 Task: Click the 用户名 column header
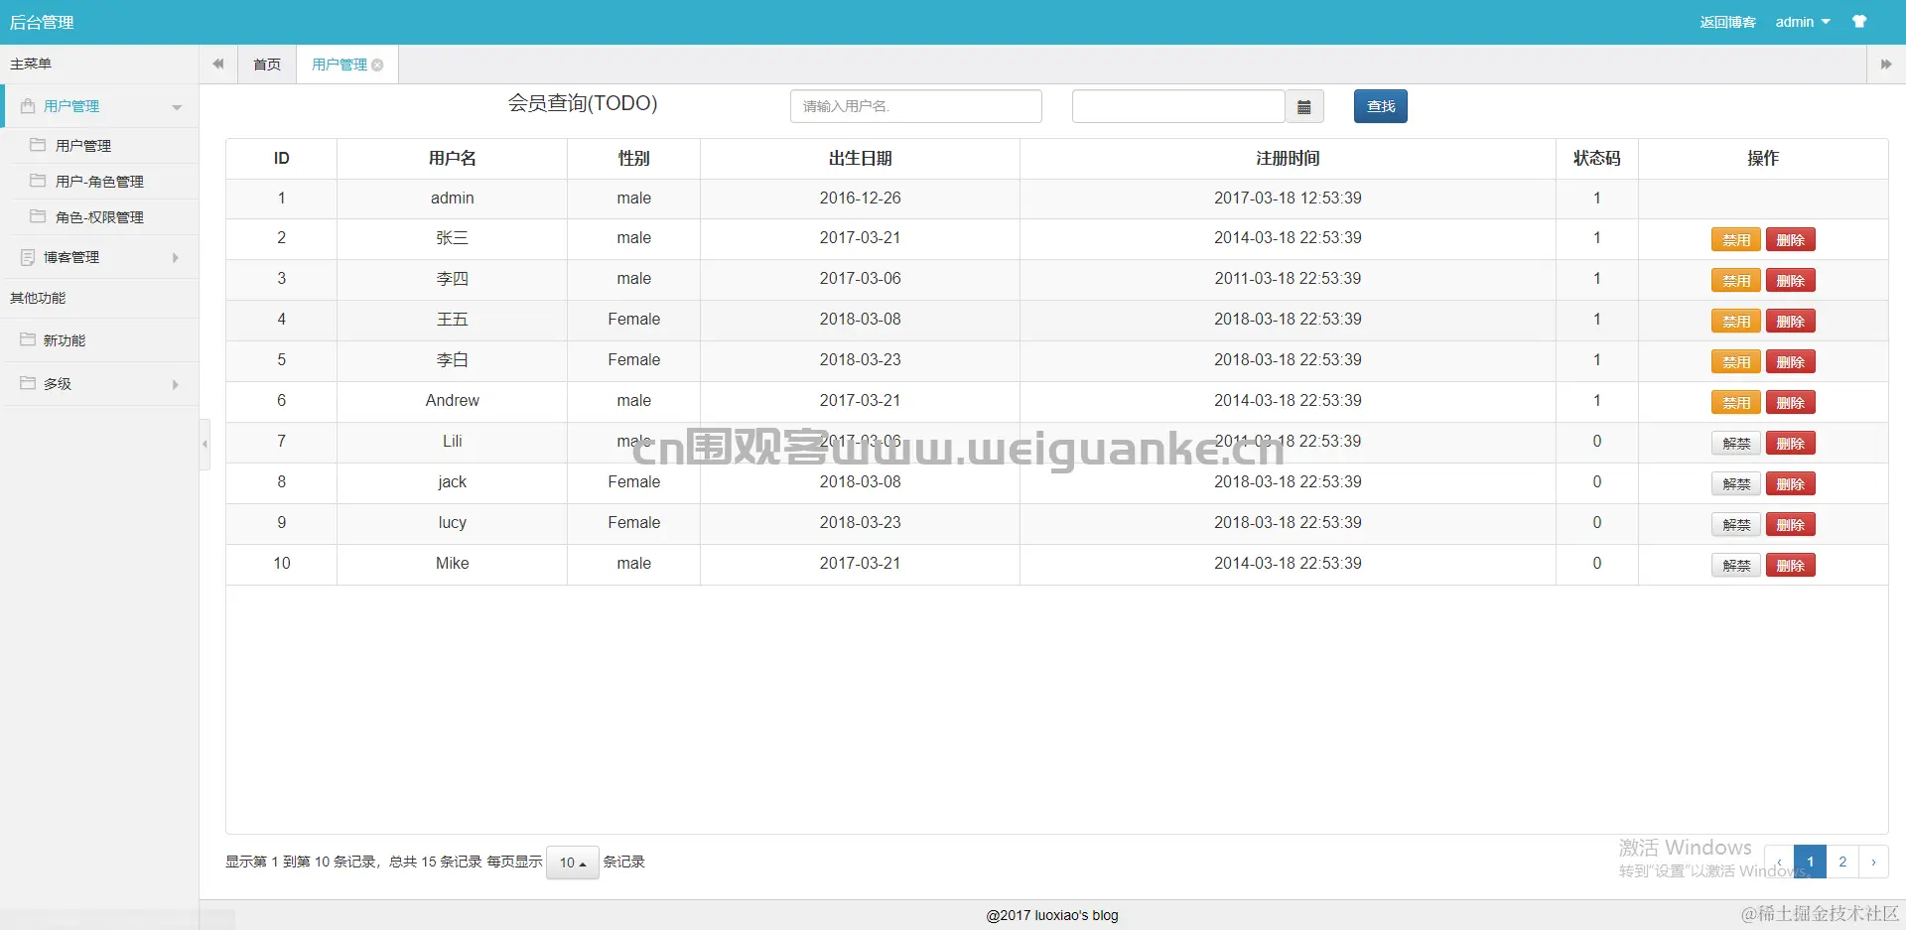(452, 159)
